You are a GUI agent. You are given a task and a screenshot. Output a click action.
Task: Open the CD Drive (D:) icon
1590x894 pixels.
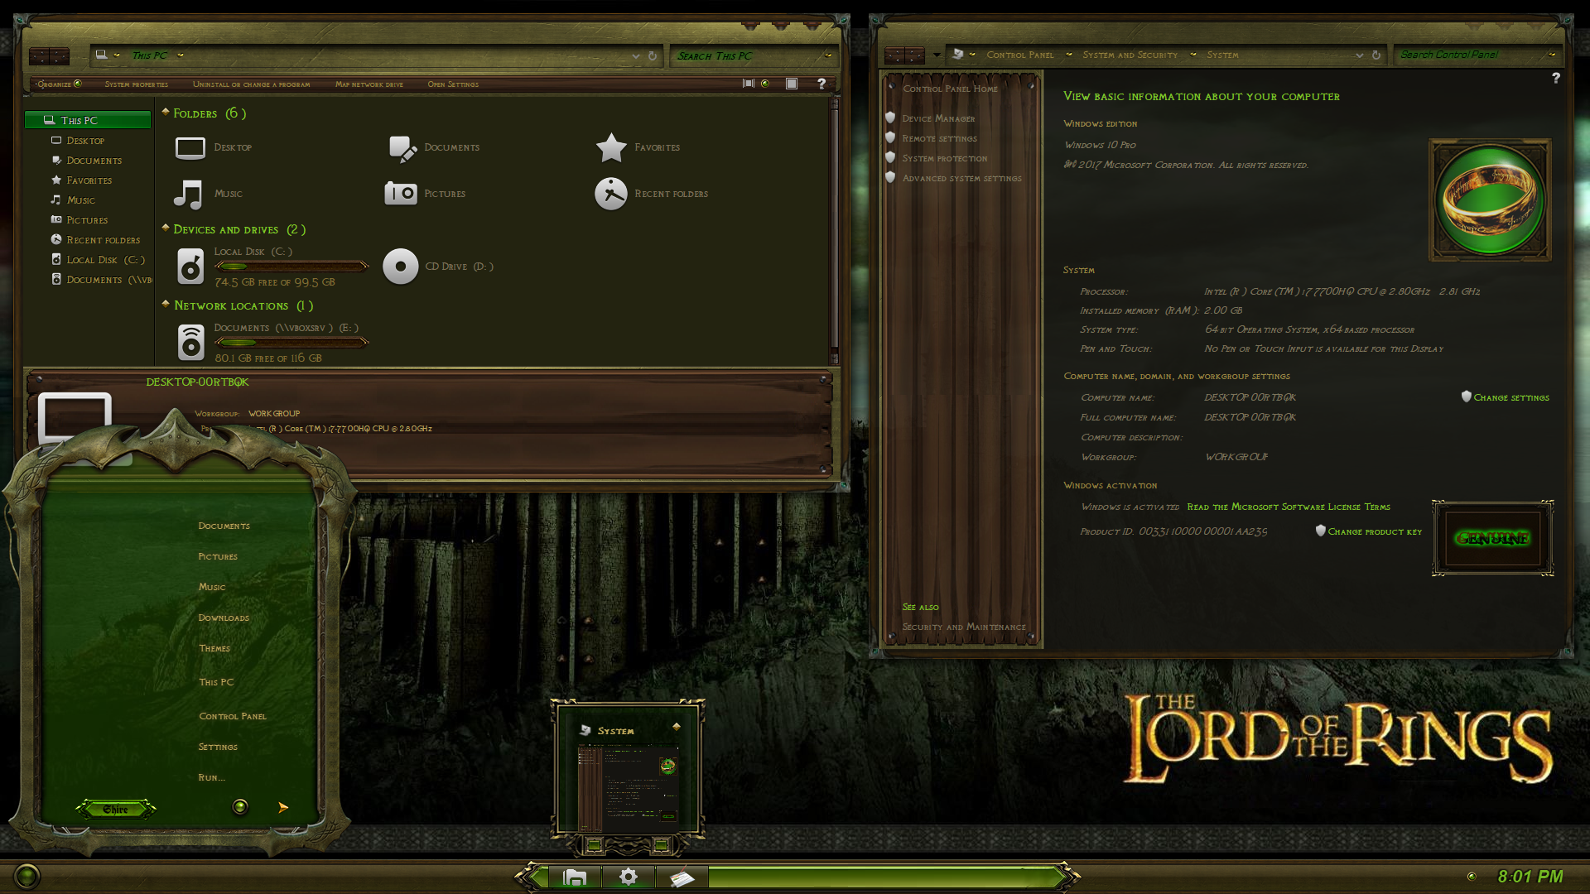(401, 266)
